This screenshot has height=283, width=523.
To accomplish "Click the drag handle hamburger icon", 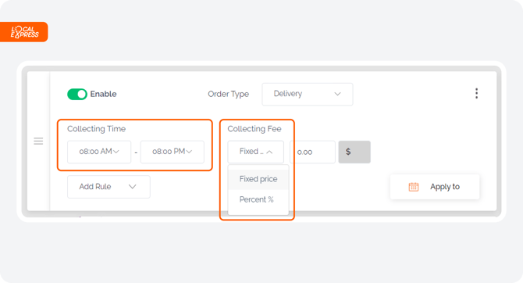I will click(x=38, y=141).
